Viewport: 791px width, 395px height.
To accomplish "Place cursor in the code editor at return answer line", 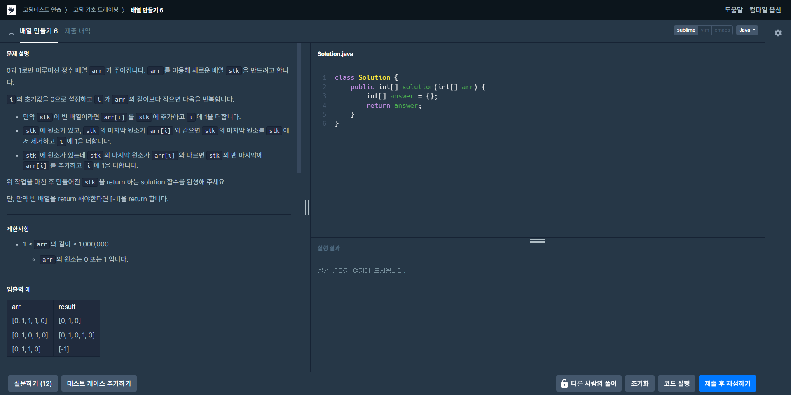I will tap(394, 106).
